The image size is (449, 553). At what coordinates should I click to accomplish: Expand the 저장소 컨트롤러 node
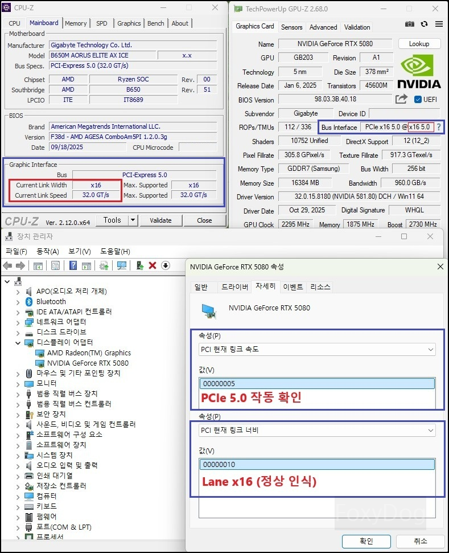click(x=18, y=487)
